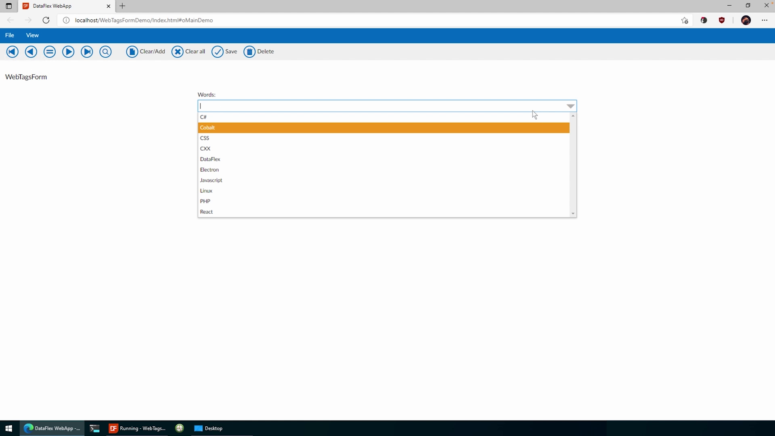The image size is (775, 436).
Task: Open the Windows Start menu
Action: tap(9, 428)
